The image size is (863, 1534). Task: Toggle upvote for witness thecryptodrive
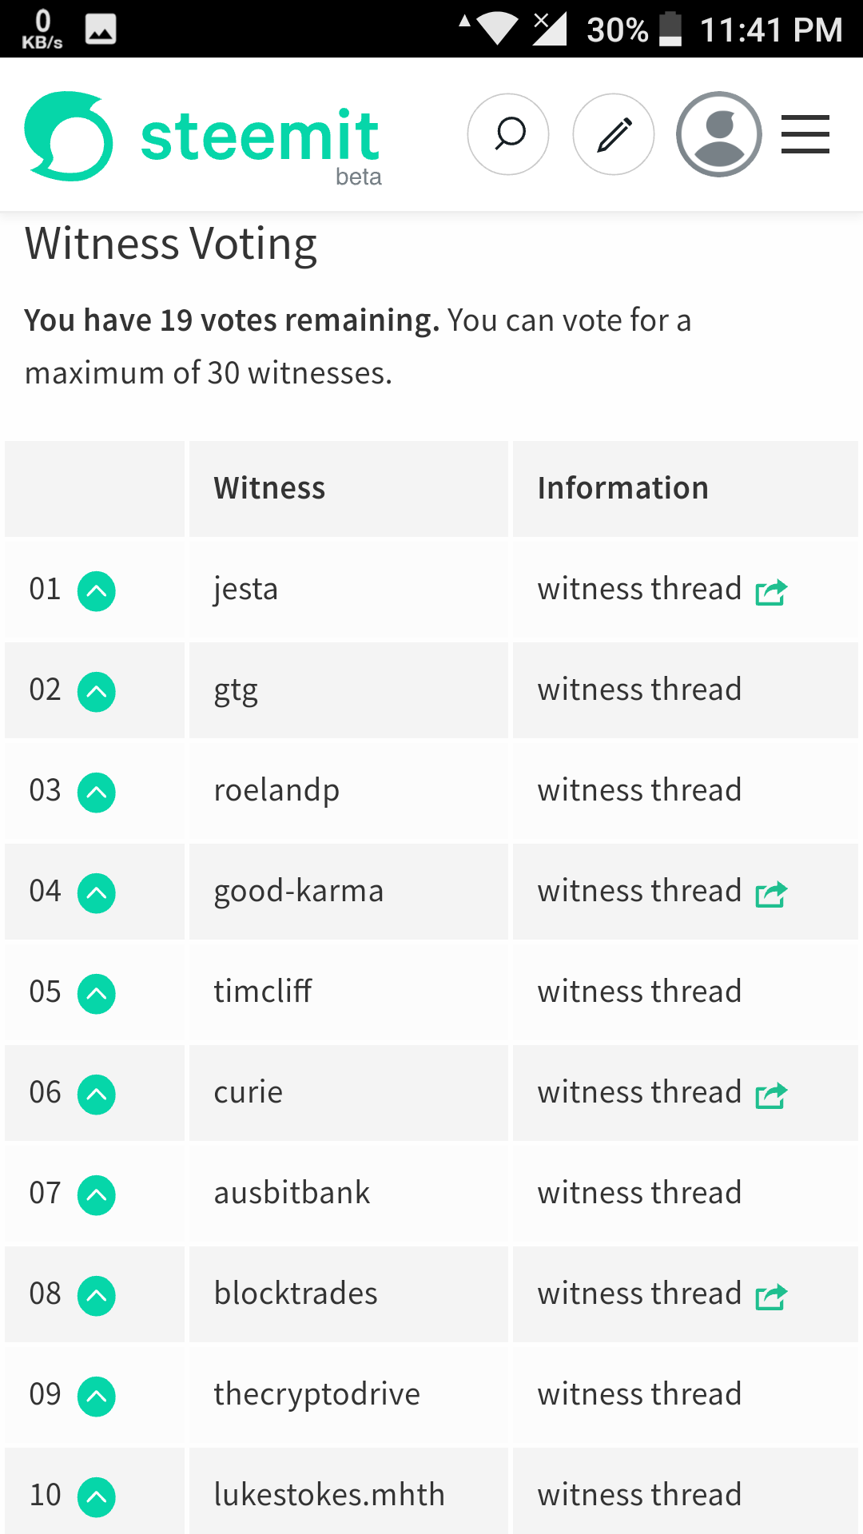click(97, 1397)
